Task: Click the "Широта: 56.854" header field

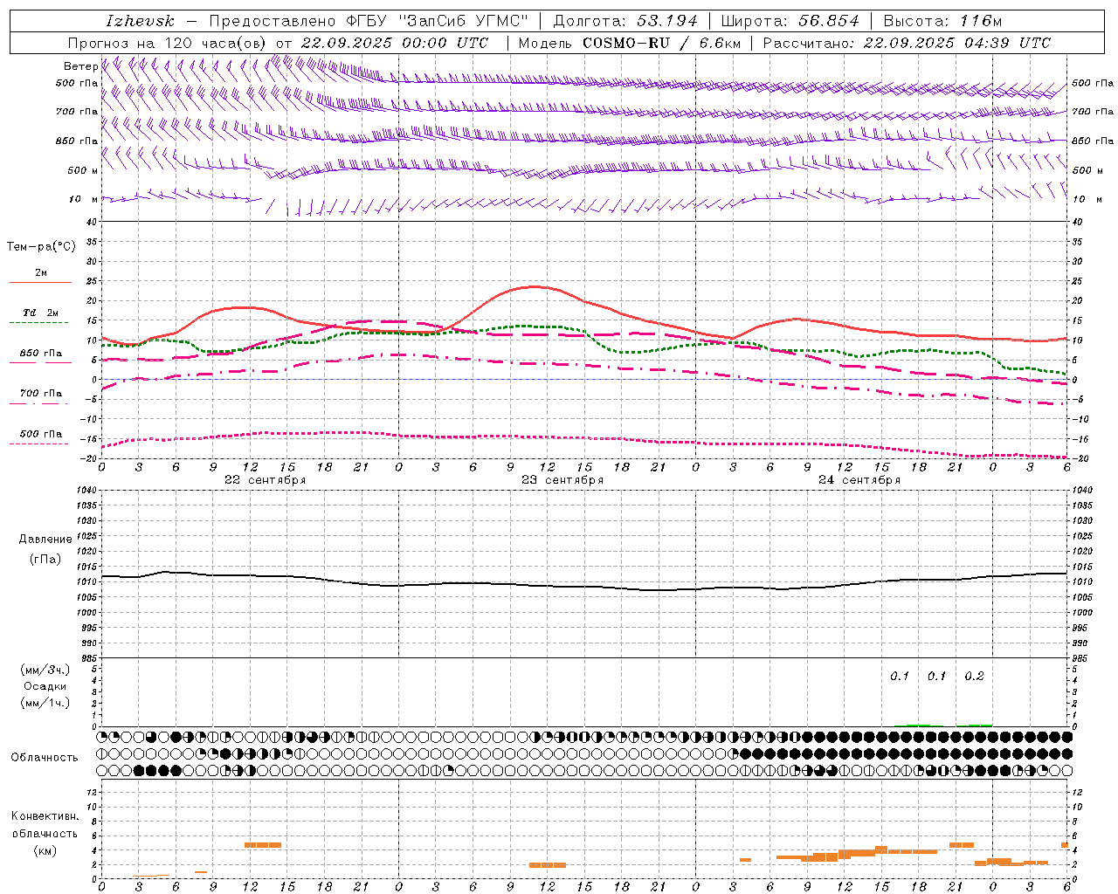Action: [790, 21]
